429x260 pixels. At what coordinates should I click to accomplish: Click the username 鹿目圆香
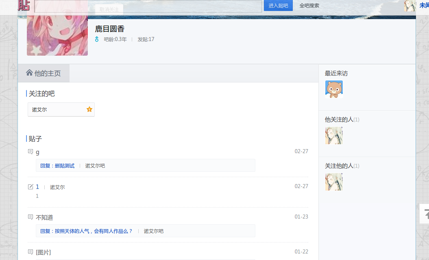(x=110, y=29)
